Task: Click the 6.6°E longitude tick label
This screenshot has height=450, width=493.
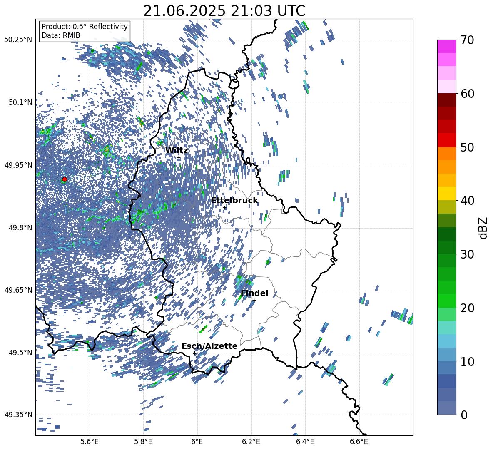Action: [359, 442]
